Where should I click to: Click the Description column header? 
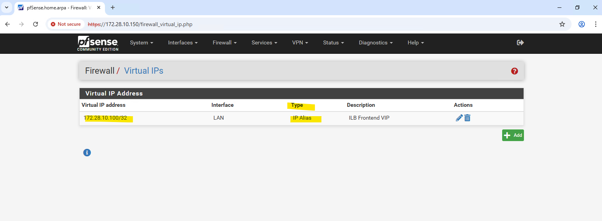pyautogui.click(x=361, y=105)
